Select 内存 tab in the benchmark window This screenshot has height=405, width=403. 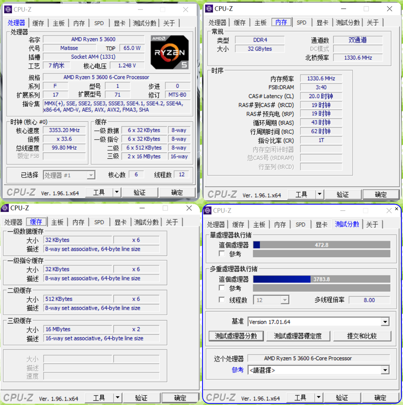pyautogui.click(x=280, y=224)
